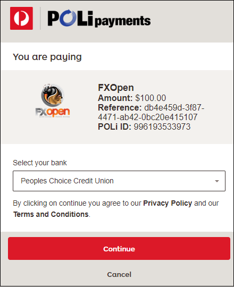Open the Peoples Choice Credit Union dropdown
234x287 pixels.
pos(119,181)
